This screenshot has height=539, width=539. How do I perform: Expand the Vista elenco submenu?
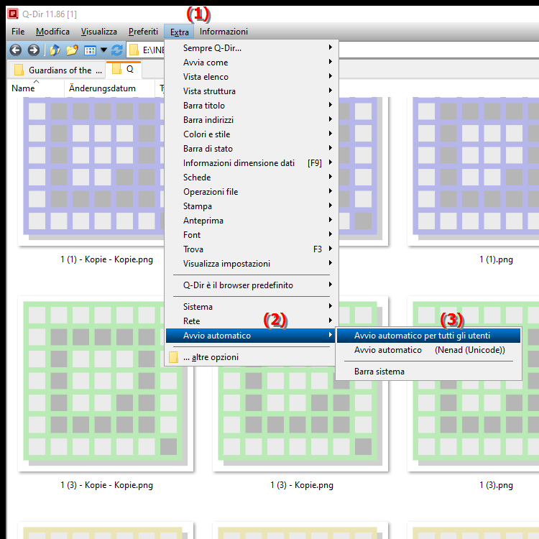[x=252, y=77]
